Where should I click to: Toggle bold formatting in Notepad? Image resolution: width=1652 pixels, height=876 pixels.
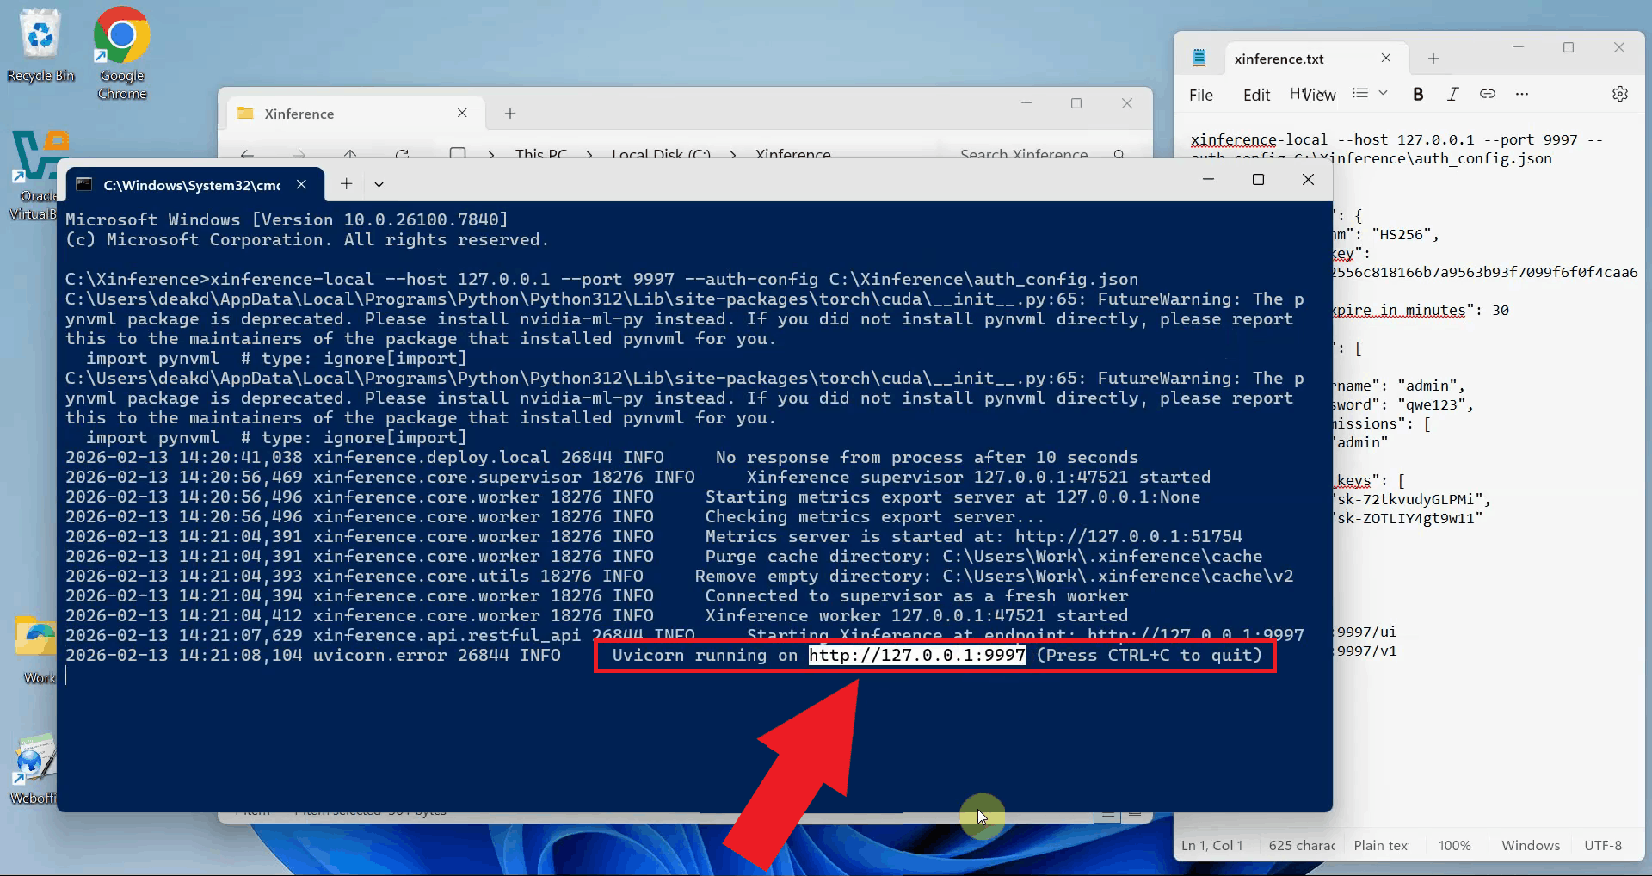[x=1418, y=95]
